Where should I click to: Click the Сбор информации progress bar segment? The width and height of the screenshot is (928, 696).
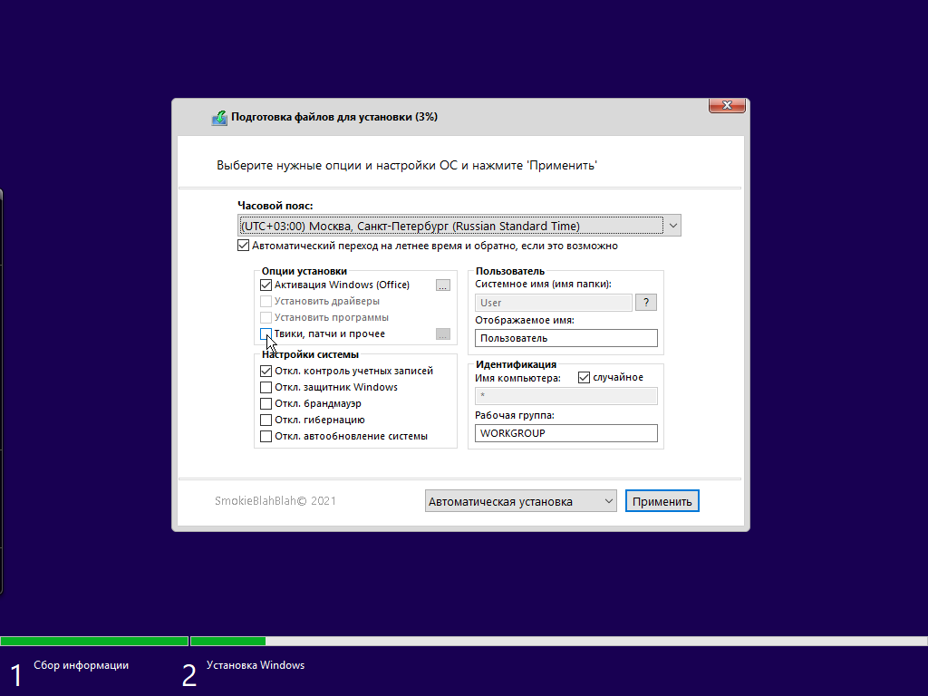94,641
